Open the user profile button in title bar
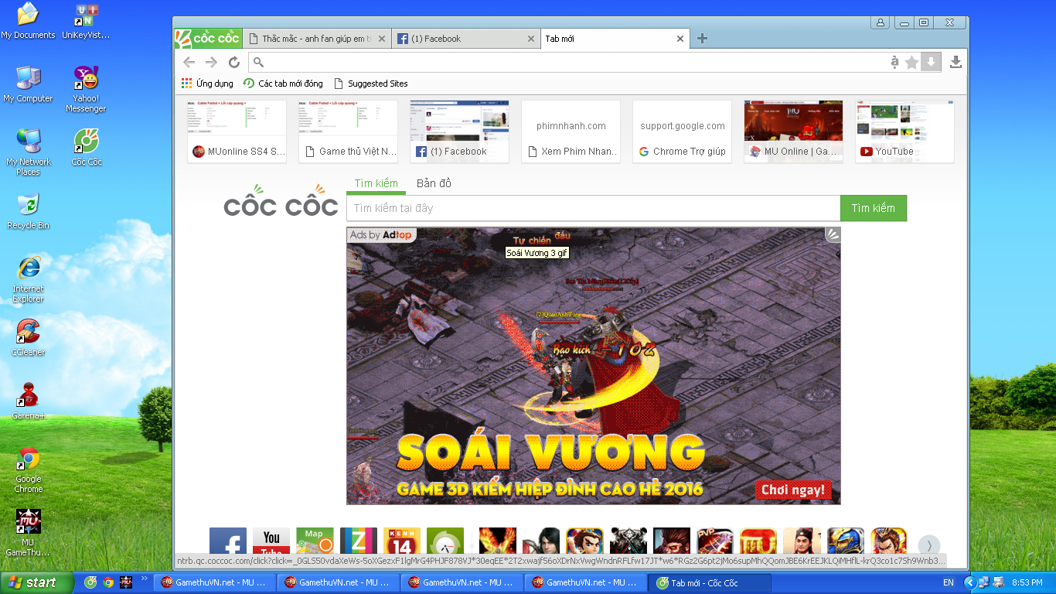 click(881, 22)
